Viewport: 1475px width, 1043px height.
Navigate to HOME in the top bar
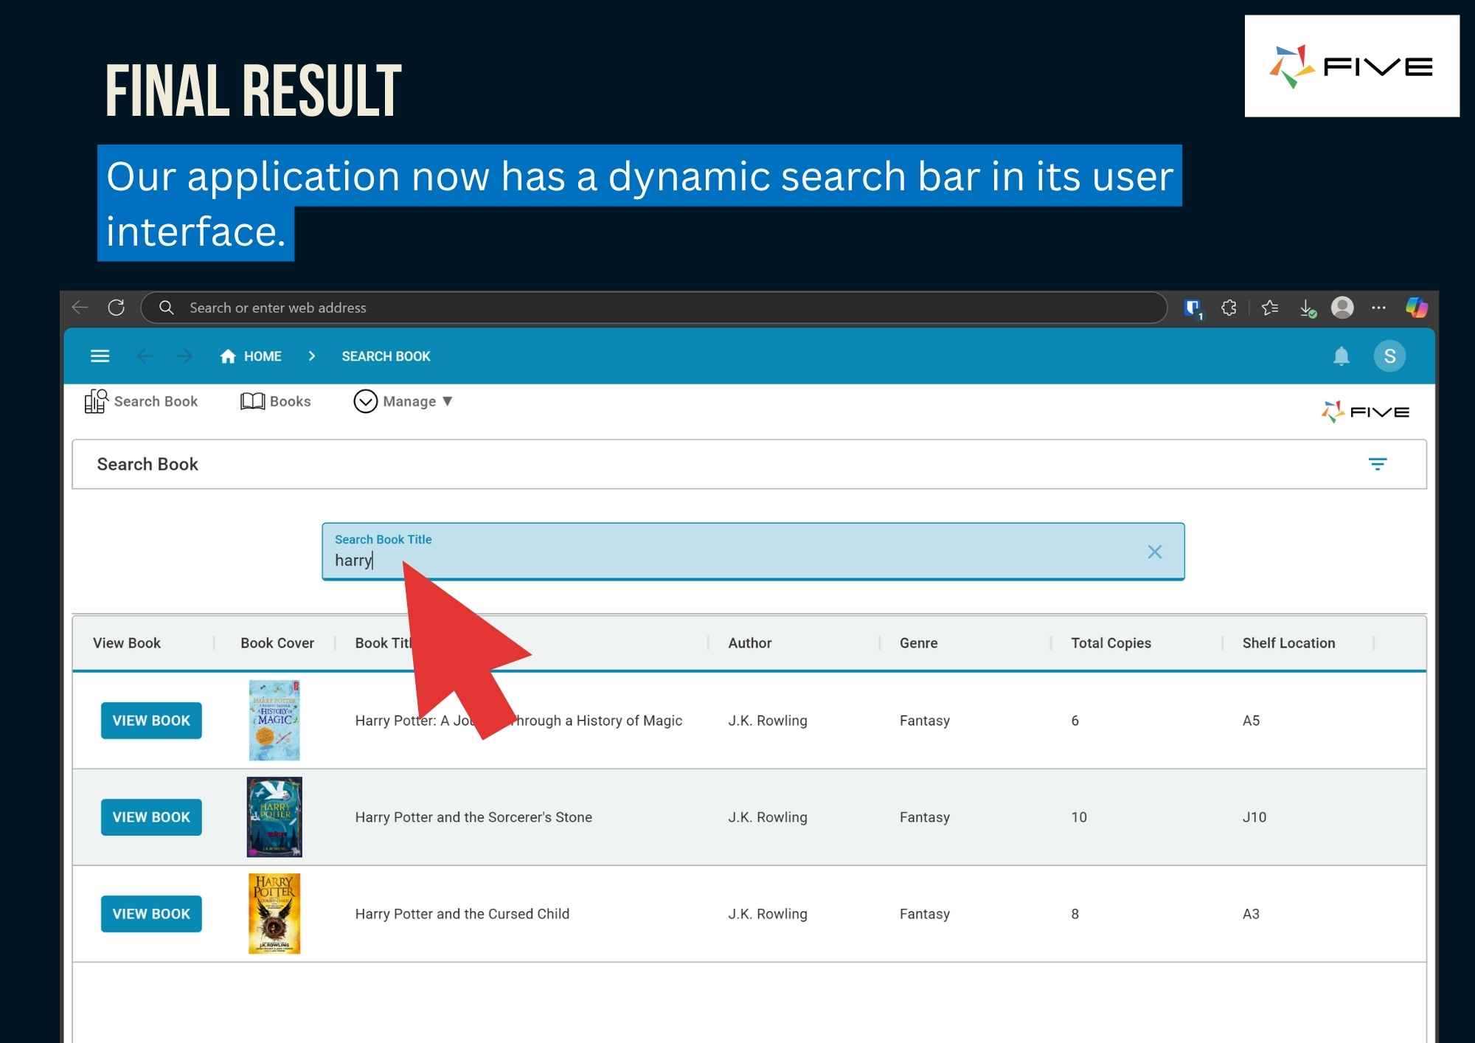[x=263, y=356]
